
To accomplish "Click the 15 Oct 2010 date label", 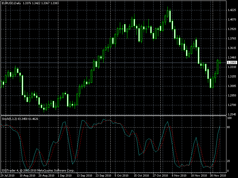I will pos(141,176).
